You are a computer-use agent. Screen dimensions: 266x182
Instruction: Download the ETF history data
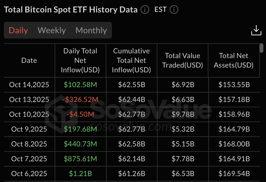[256, 30]
